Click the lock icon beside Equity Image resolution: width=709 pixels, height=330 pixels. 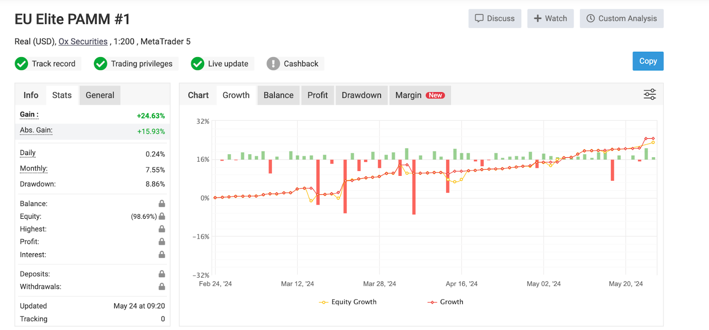(162, 217)
